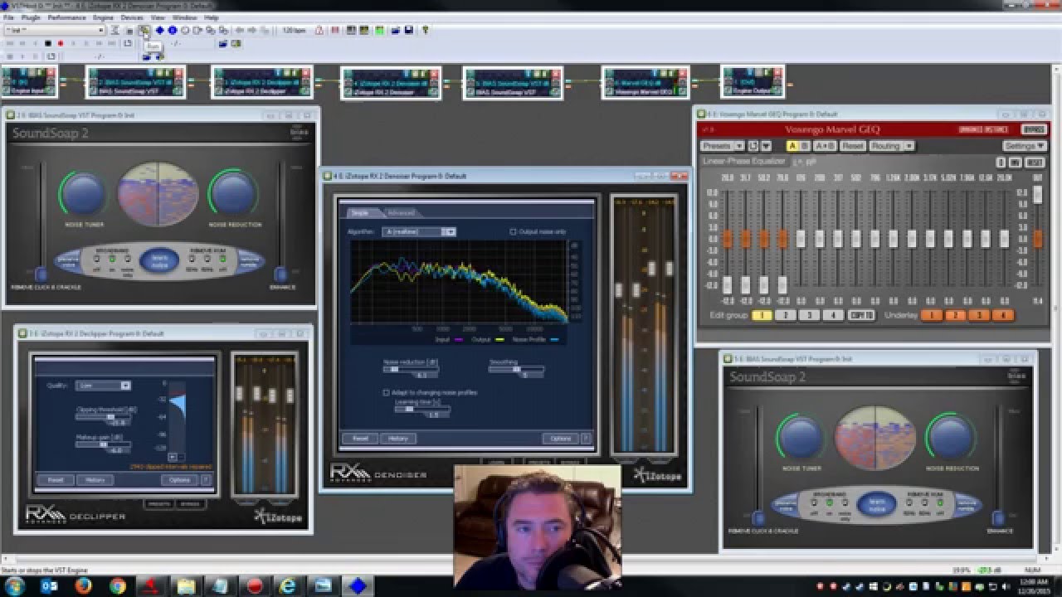Click the Clipping threshold slider in Declipper
Image resolution: width=1062 pixels, height=597 pixels.
point(103,417)
